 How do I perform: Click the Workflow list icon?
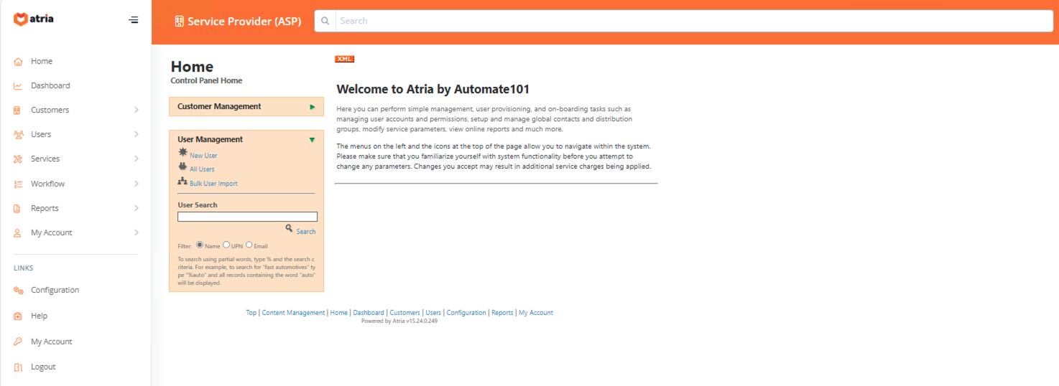click(x=18, y=184)
